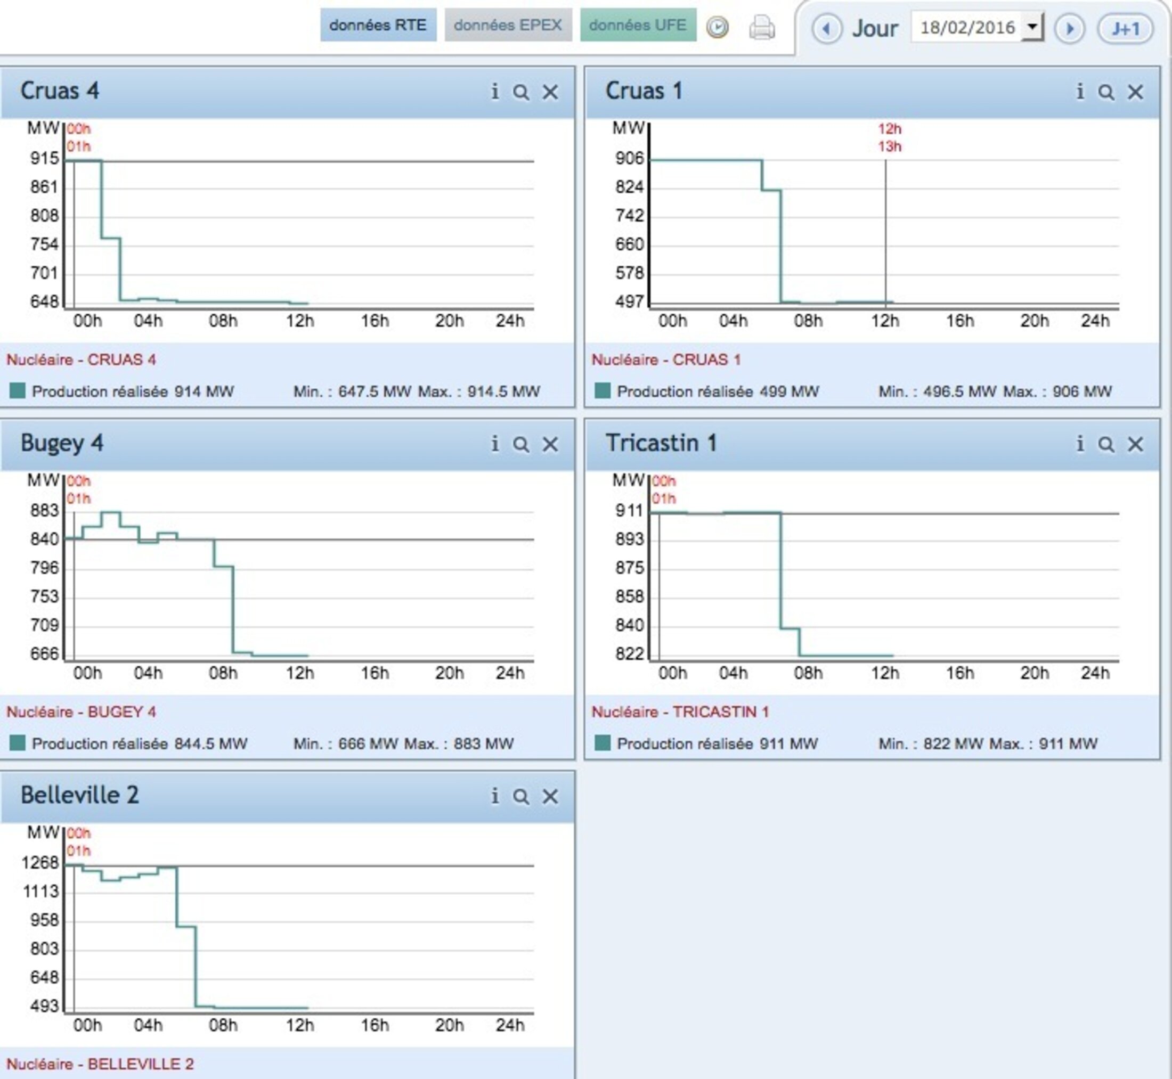1172x1079 pixels.
Task: Click Tricastin 1 chart 911 axis value
Action: tap(630, 510)
